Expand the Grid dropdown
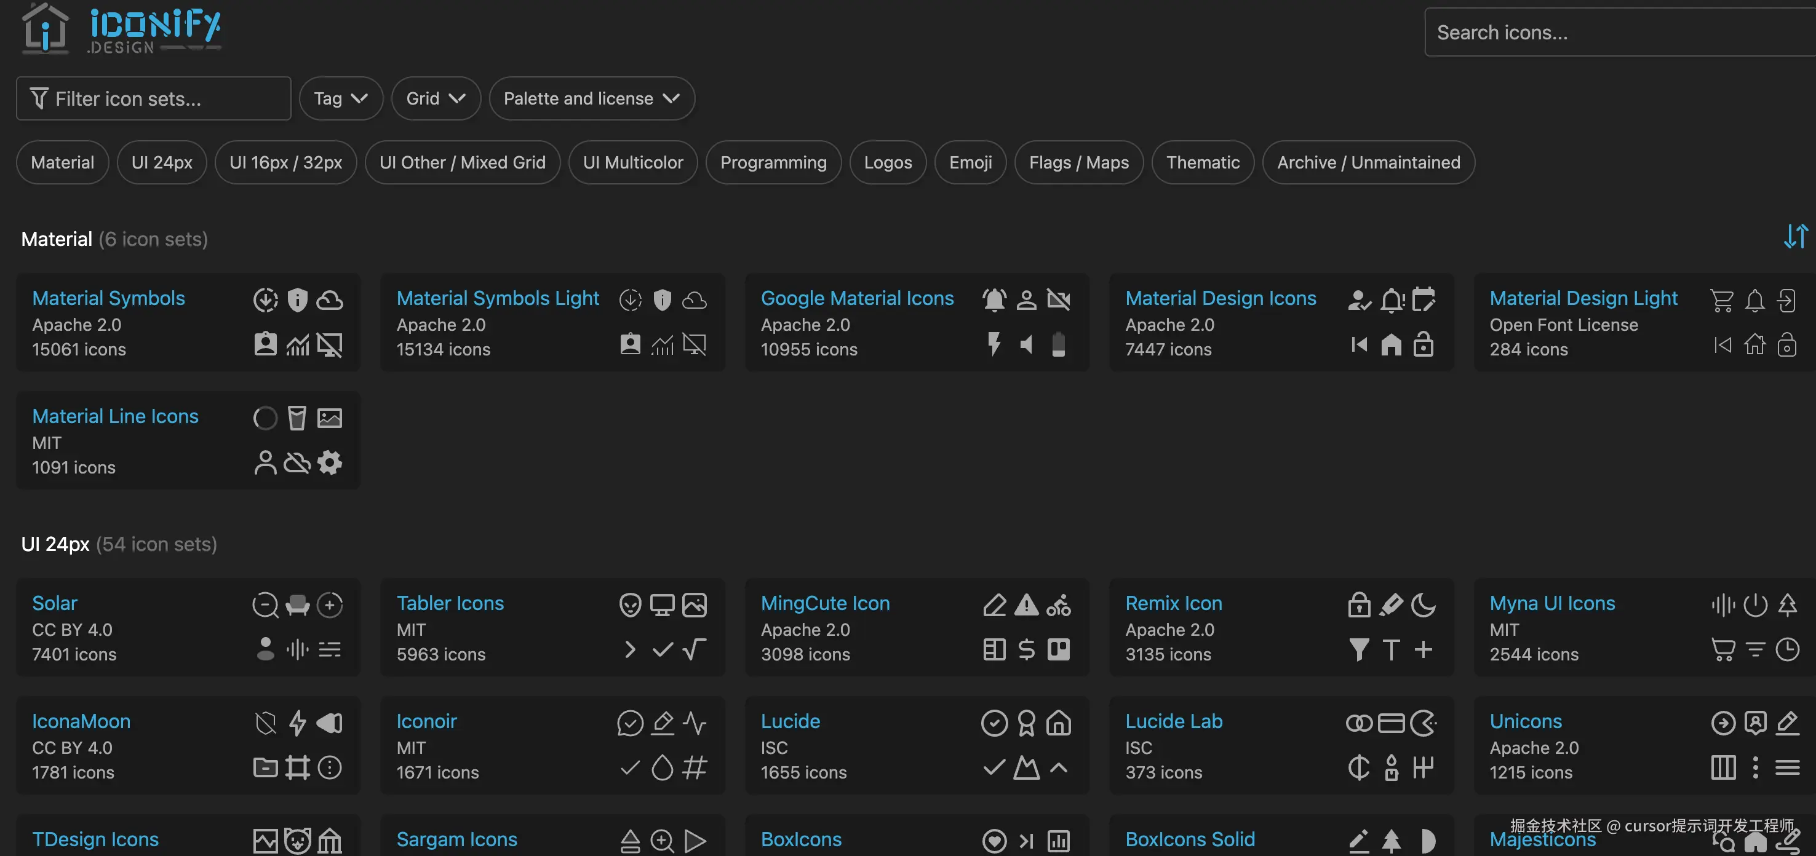 (436, 98)
